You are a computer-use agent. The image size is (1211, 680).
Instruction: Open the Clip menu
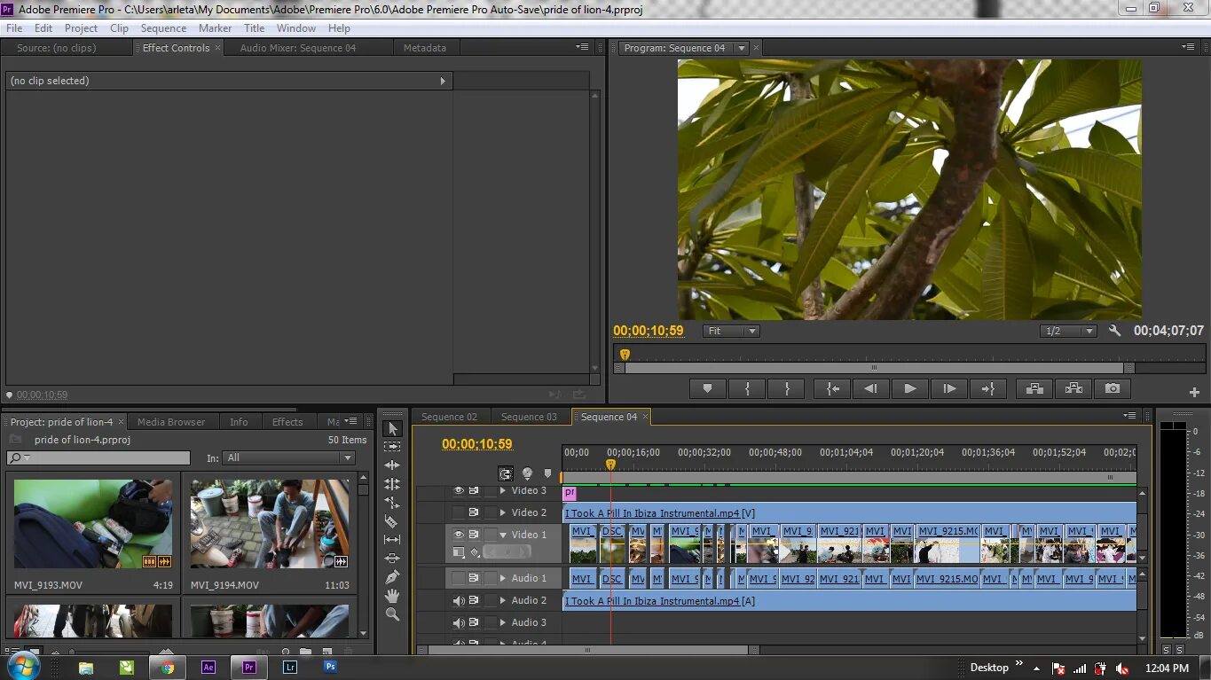click(x=119, y=28)
